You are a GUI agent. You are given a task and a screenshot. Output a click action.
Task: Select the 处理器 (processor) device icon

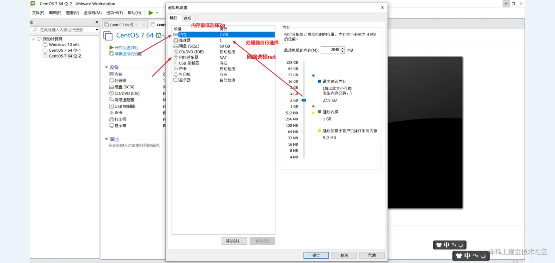[x=175, y=40]
